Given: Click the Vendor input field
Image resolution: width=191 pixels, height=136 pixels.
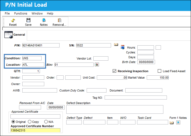Looking at the screenshot, I should coord(33,78).
